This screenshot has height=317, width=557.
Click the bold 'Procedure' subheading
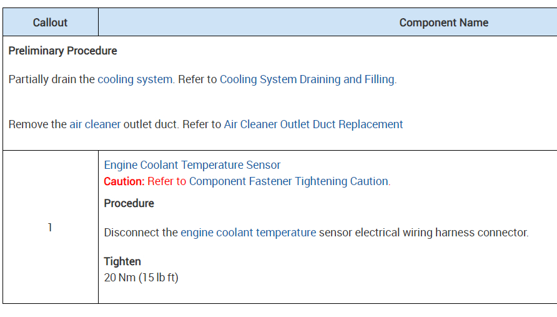pyautogui.click(x=129, y=203)
